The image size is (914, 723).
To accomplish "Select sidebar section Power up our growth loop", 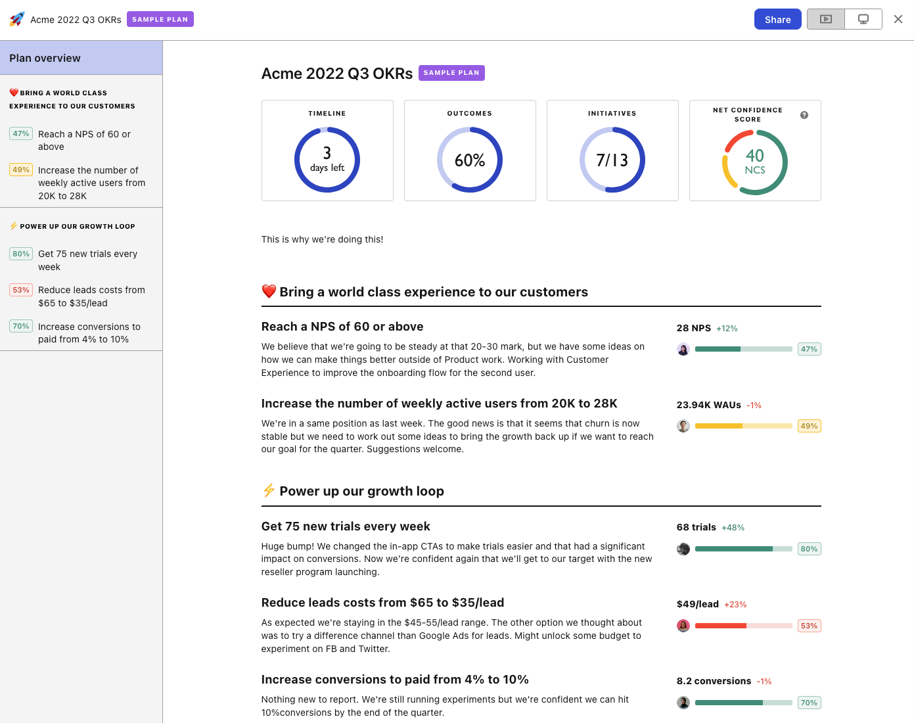I will coord(72,226).
